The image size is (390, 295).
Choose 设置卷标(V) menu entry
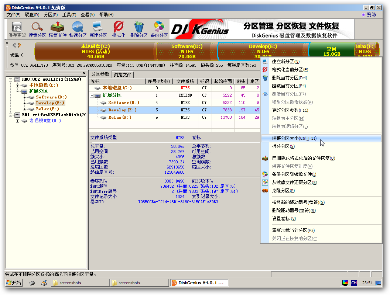point(321,219)
